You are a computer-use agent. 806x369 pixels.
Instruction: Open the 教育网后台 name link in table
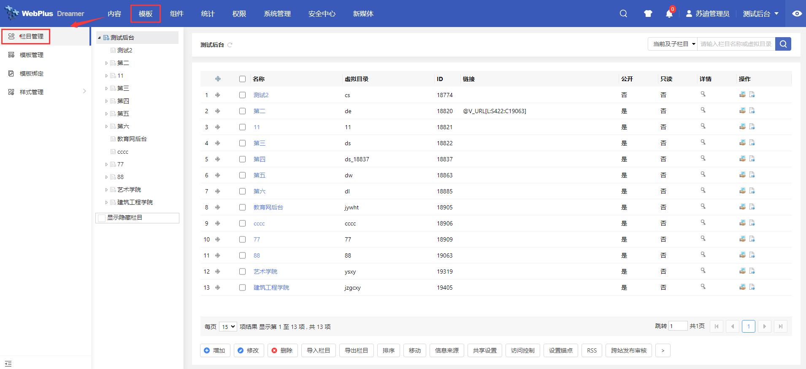pos(268,207)
